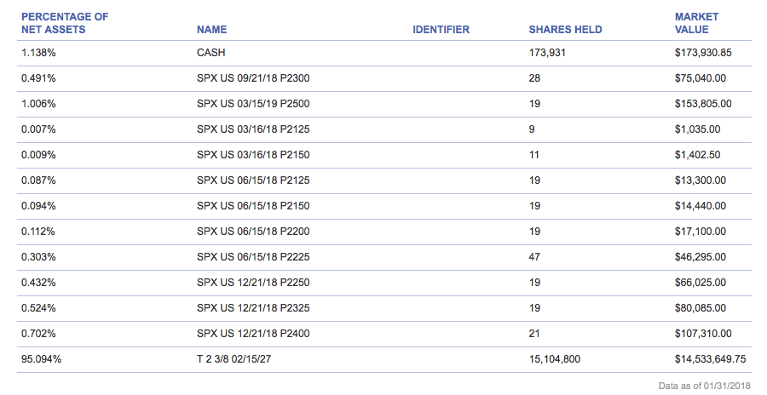Select SPX US 12/21/18 P2400 name
This screenshot has height=395, width=767.
(253, 334)
